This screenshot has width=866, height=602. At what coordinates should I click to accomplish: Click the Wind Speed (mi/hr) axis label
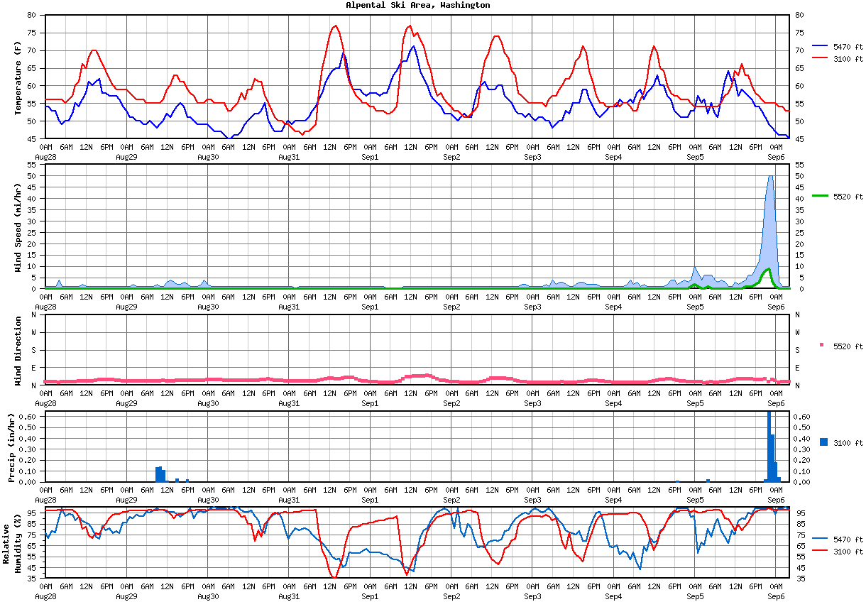click(x=18, y=226)
